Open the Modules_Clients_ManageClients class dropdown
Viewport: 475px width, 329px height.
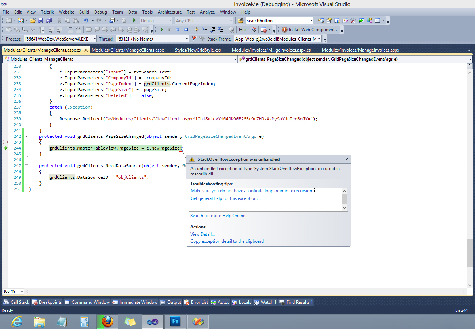(235, 59)
